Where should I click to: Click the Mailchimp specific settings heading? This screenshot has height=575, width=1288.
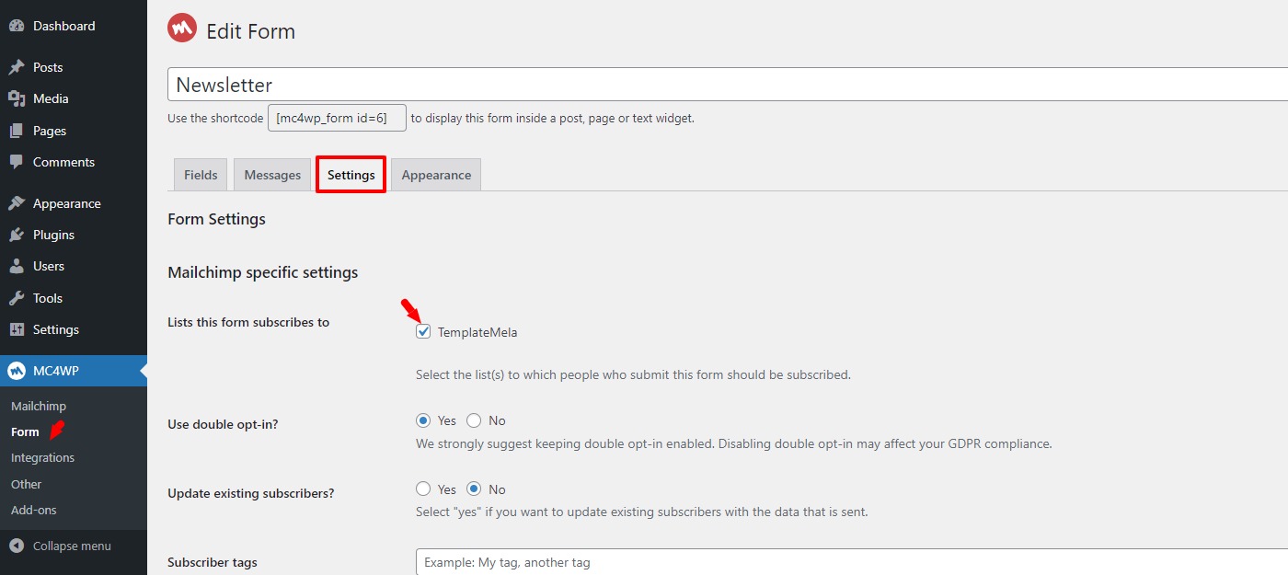point(262,272)
